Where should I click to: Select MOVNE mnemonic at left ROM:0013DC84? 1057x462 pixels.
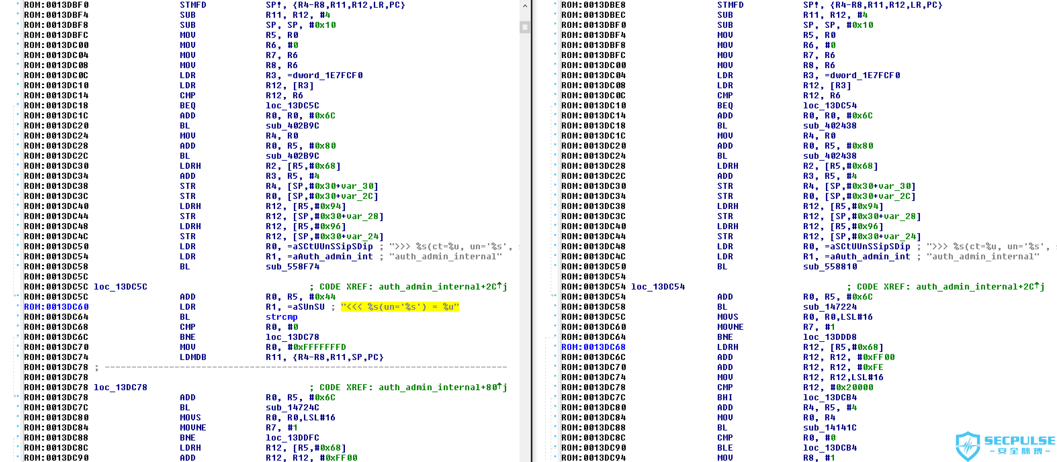point(193,427)
